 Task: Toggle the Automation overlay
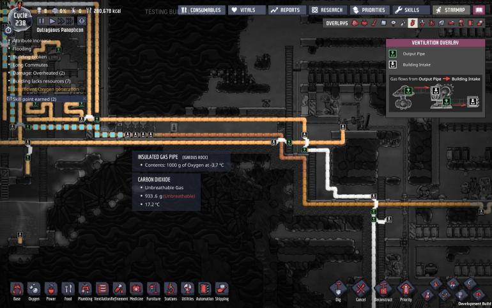point(470,23)
